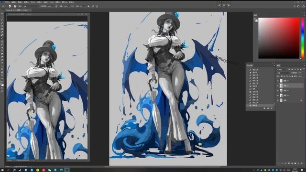Click the symmetry paint options icon
306x172 pixels.
click(x=97, y=6)
